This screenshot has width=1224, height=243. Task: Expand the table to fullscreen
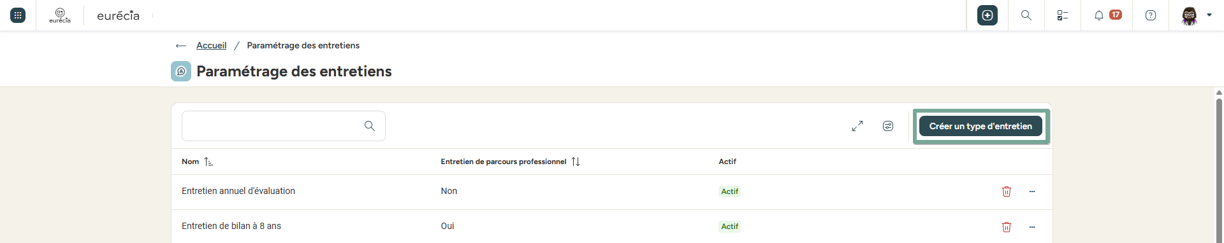pos(857,126)
